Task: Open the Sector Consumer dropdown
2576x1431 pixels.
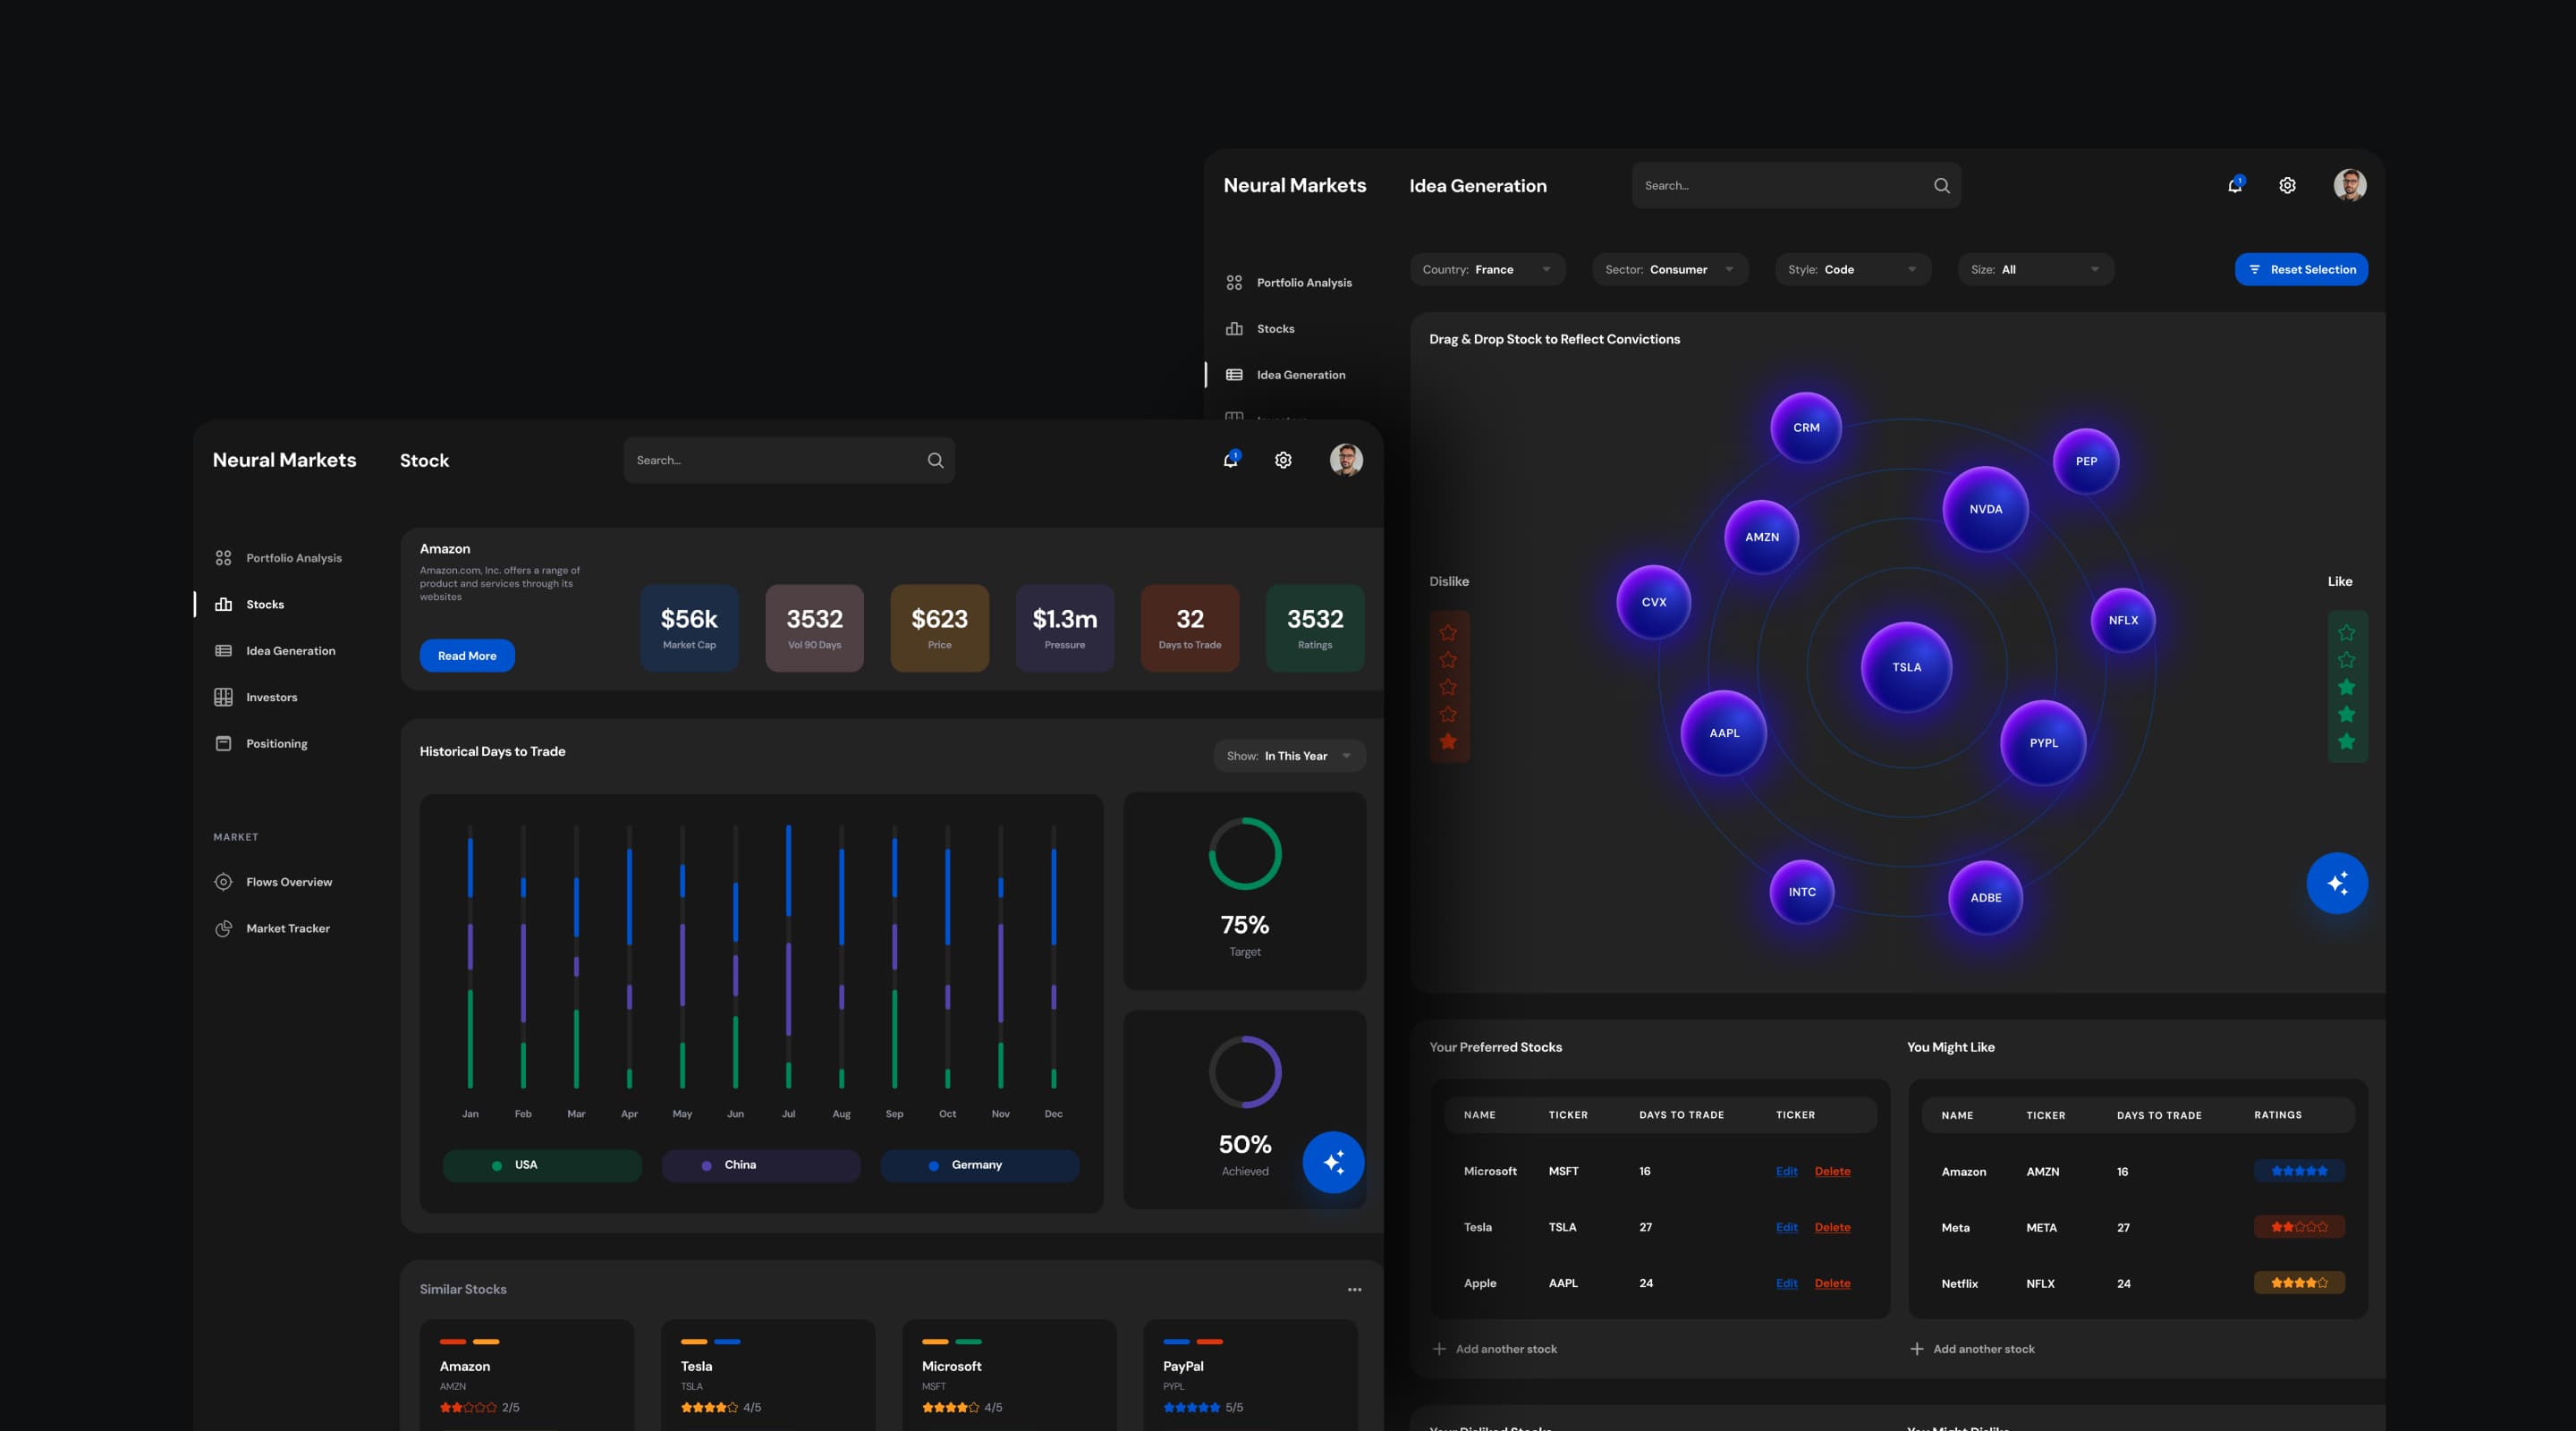Action: (x=1669, y=269)
